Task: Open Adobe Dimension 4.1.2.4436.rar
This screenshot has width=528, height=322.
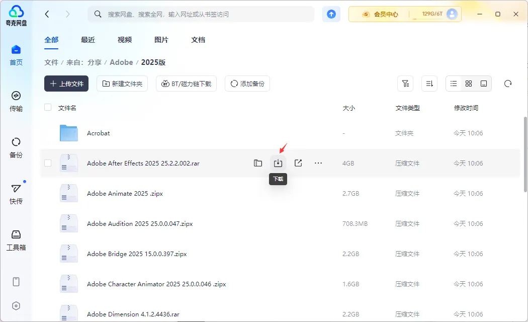Action: point(133,314)
